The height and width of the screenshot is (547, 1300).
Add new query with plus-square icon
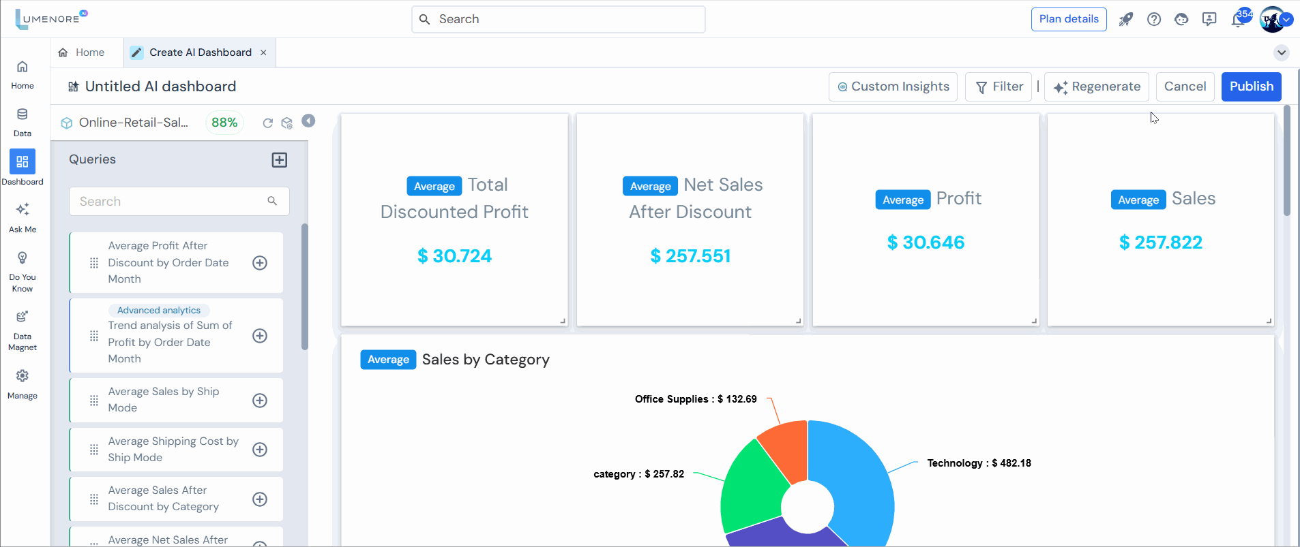280,160
